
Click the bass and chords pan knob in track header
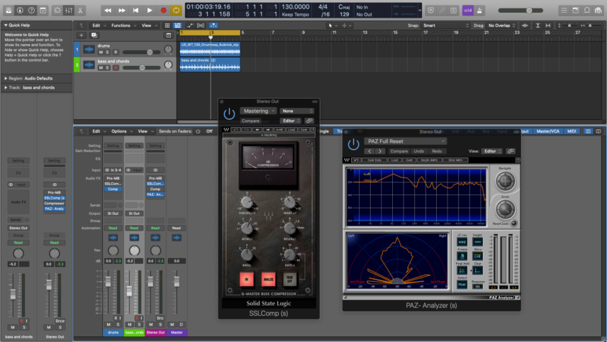(168, 65)
